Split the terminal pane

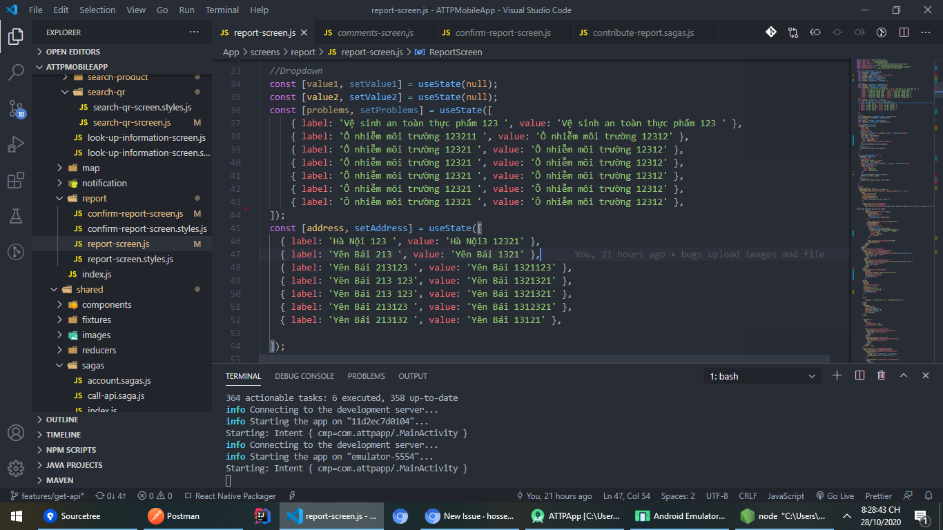tap(859, 375)
